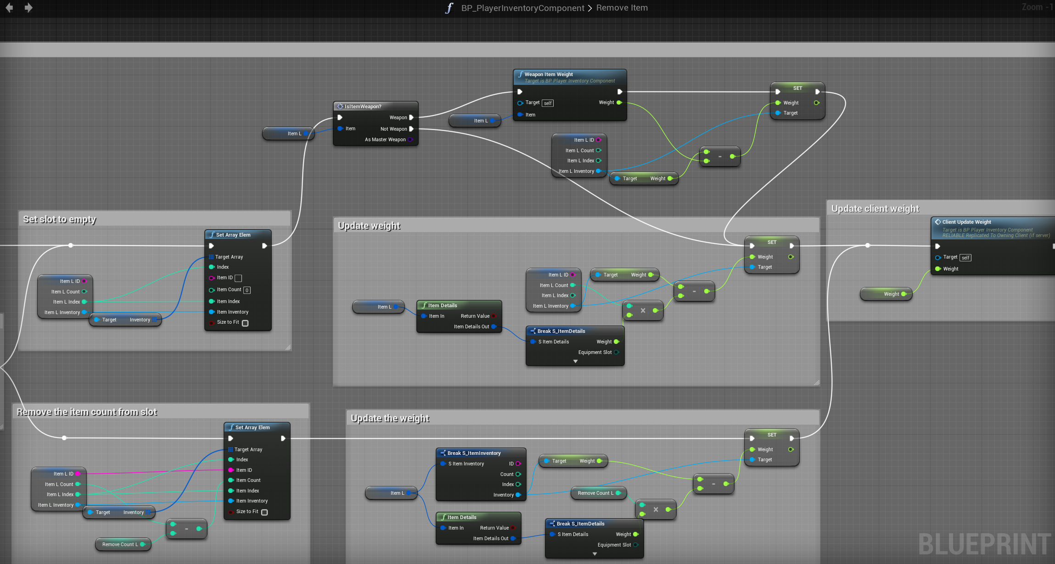This screenshot has height=564, width=1055.
Task: Click the resize handle of the Set slot to empty comment
Action: tap(288, 348)
